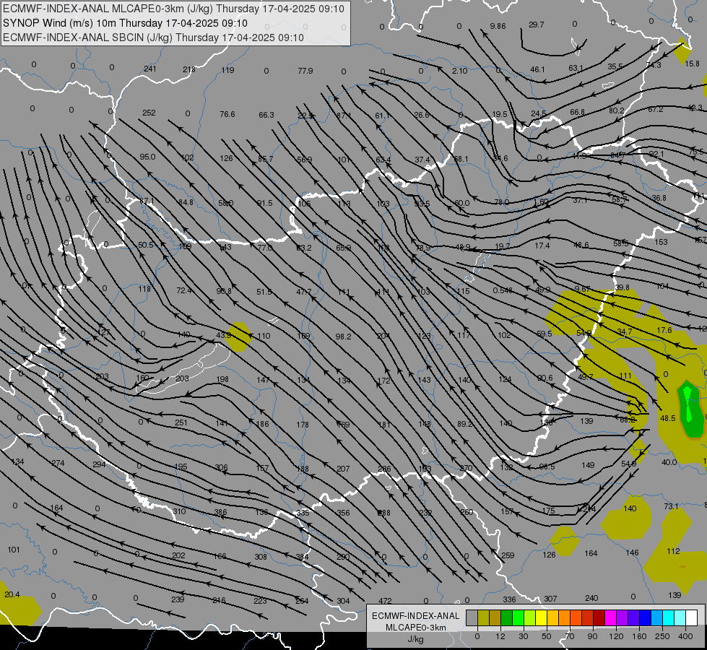
Task: Click the value 119
Action: coord(227,70)
